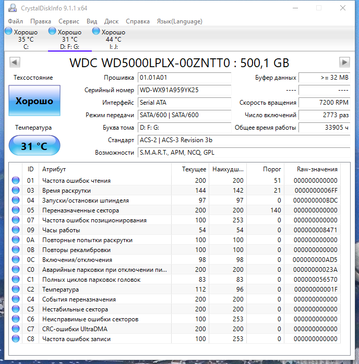Click the 31 °C temperature indicator
Screen dimensions: 359x364
pyautogui.click(x=34, y=146)
